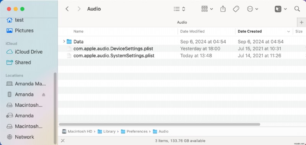The image size is (306, 145).
Task: Click the SystemSettings.plist document icon
Action: pyautogui.click(x=69, y=55)
